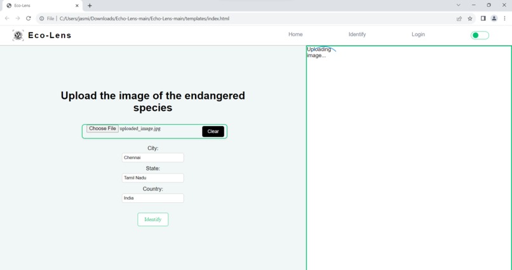The height and width of the screenshot is (270, 512).
Task: Select the Eco-Lens browser tab
Action: [x=42, y=6]
